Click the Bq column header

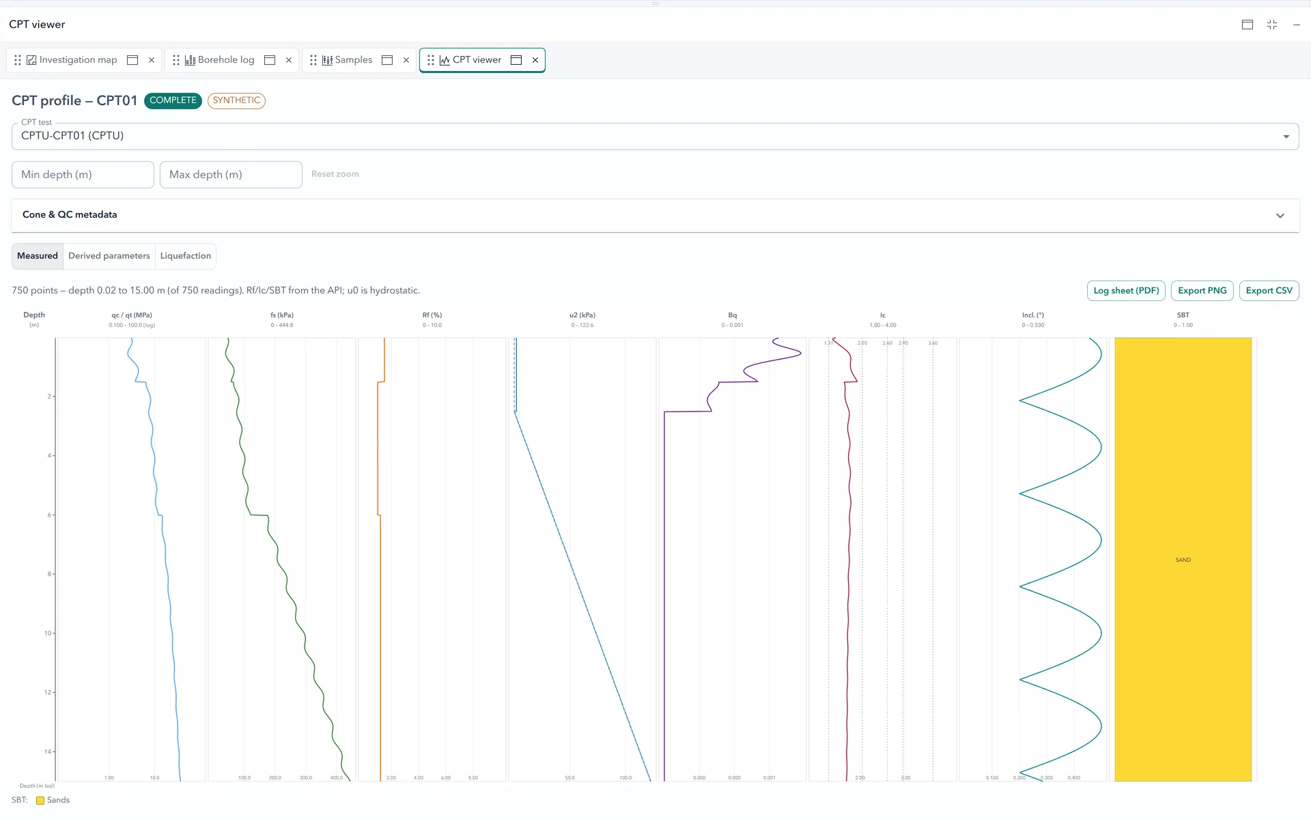(733, 315)
